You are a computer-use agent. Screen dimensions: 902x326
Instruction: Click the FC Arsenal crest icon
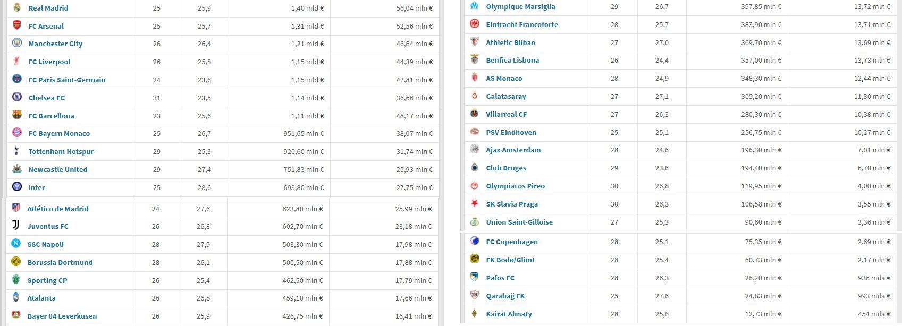click(x=17, y=25)
